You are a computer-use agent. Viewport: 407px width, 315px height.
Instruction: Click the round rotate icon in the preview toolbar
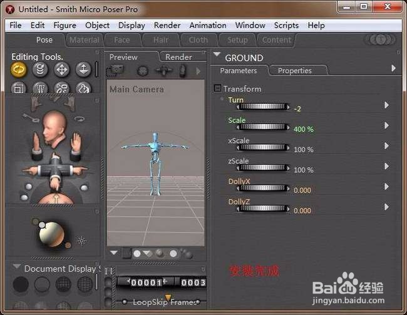143,71
